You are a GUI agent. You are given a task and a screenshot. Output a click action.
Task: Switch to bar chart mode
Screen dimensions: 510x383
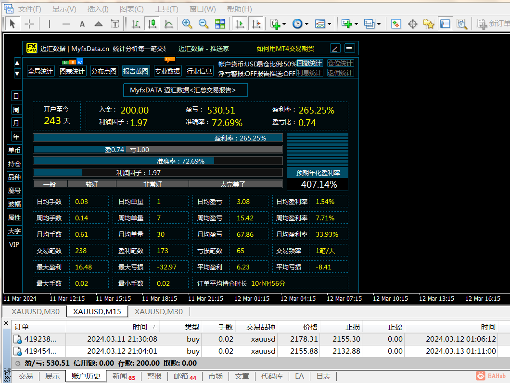[x=136, y=24]
